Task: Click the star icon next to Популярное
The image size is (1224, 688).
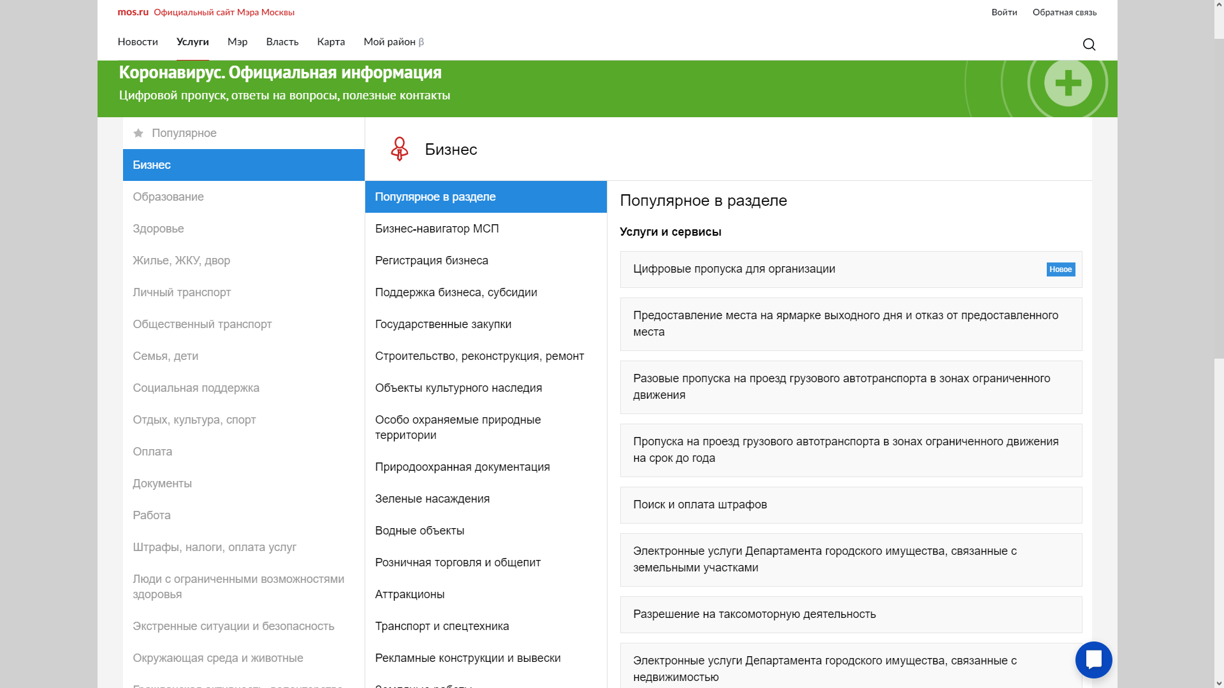Action: pyautogui.click(x=138, y=133)
